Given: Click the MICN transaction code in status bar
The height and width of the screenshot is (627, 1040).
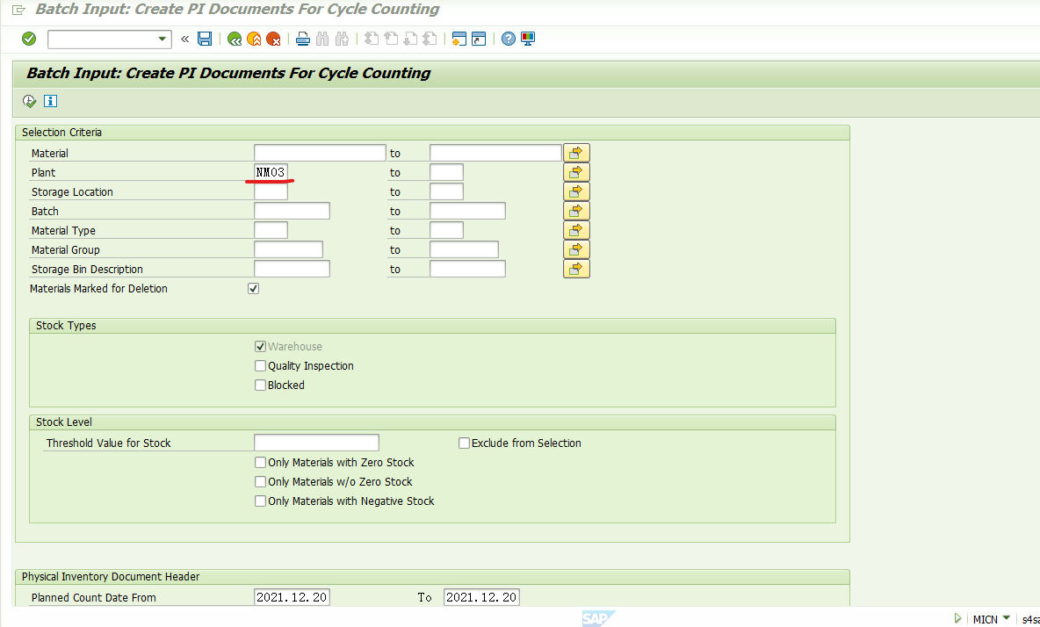Looking at the screenshot, I should point(985,619).
